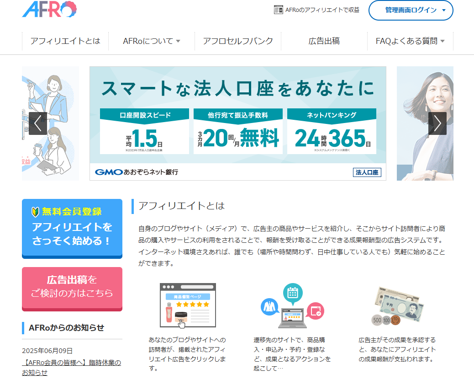Click the GMOあおぞらネット銀行 logo on banner

[x=137, y=172]
